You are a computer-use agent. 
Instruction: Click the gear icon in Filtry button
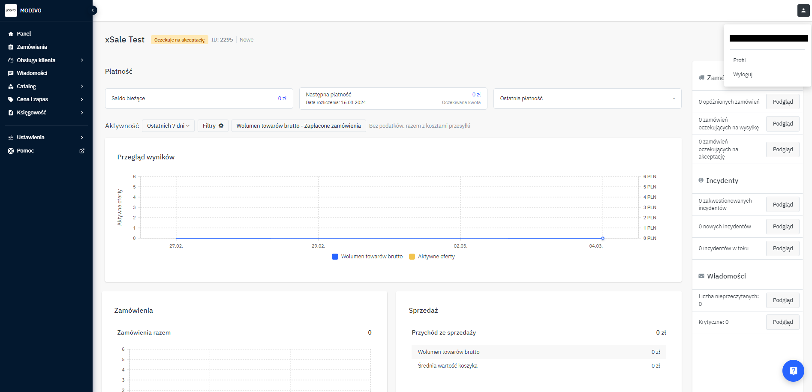(221, 126)
